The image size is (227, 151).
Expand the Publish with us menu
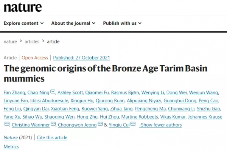pyautogui.click(x=122, y=23)
